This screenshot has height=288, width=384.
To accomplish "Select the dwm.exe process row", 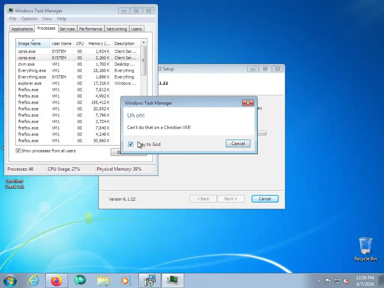I will pyautogui.click(x=78, y=64).
